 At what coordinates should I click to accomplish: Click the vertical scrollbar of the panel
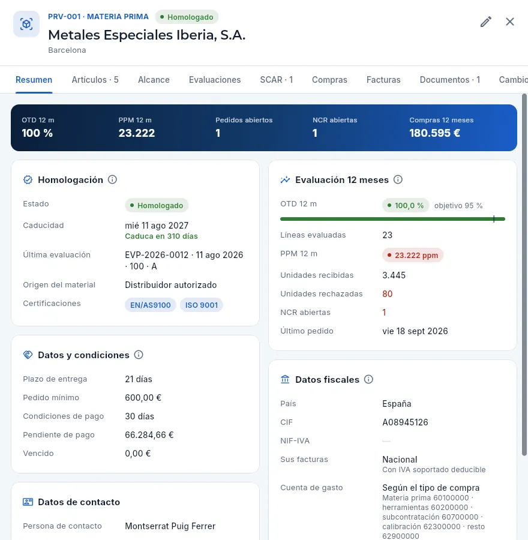(524, 274)
